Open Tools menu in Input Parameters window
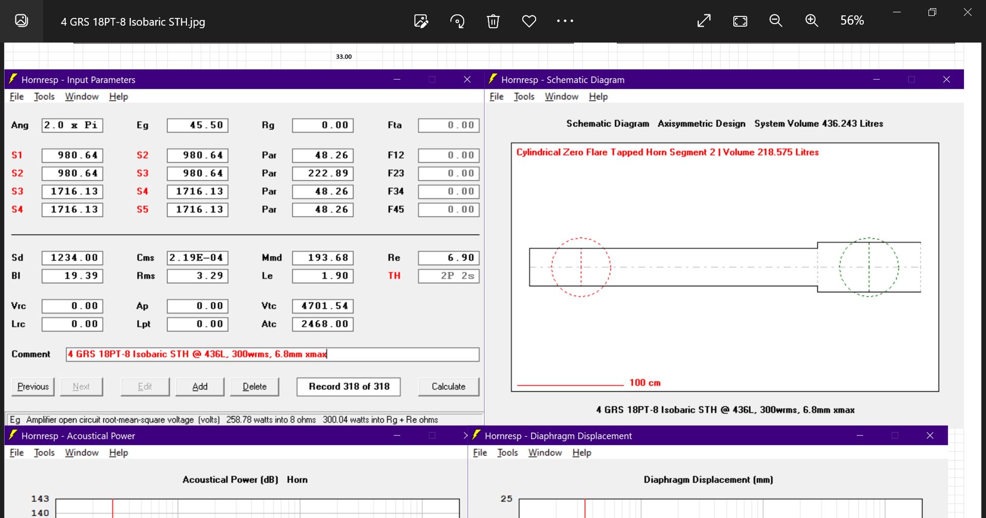This screenshot has height=518, width=986. coord(44,96)
